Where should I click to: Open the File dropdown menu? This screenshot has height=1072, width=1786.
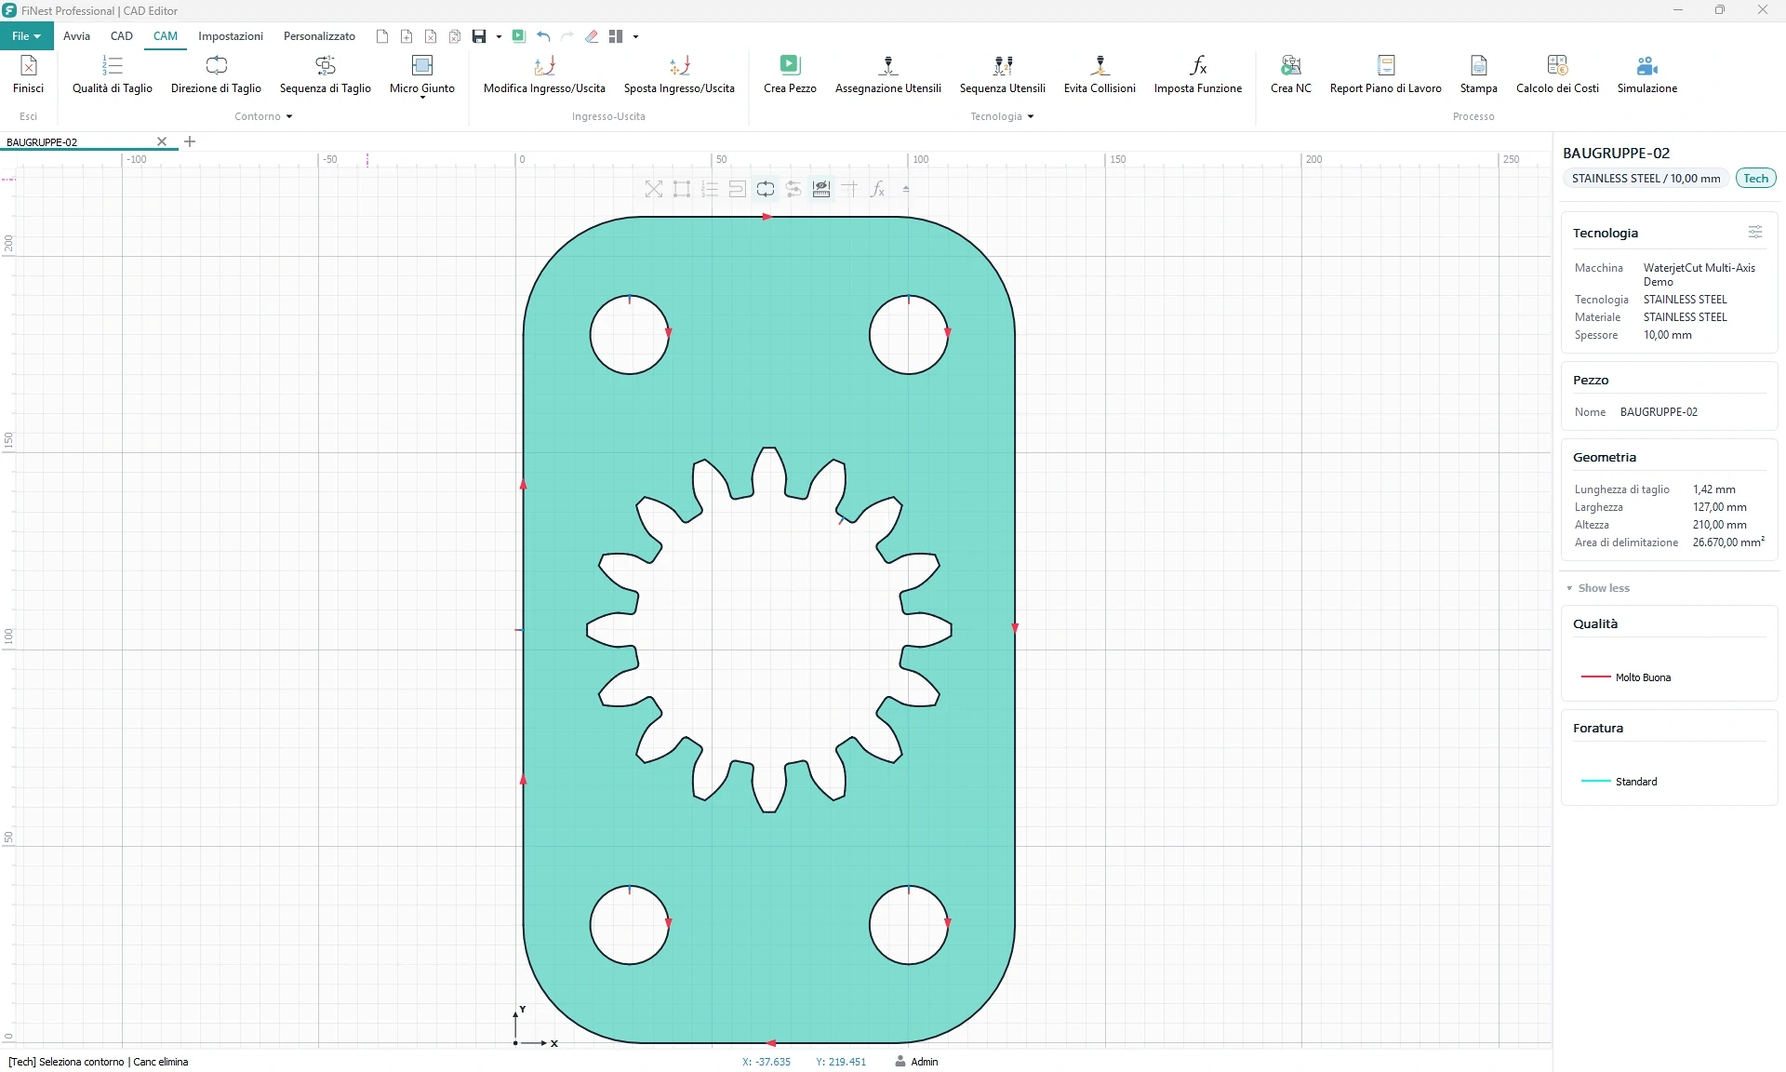(x=26, y=36)
